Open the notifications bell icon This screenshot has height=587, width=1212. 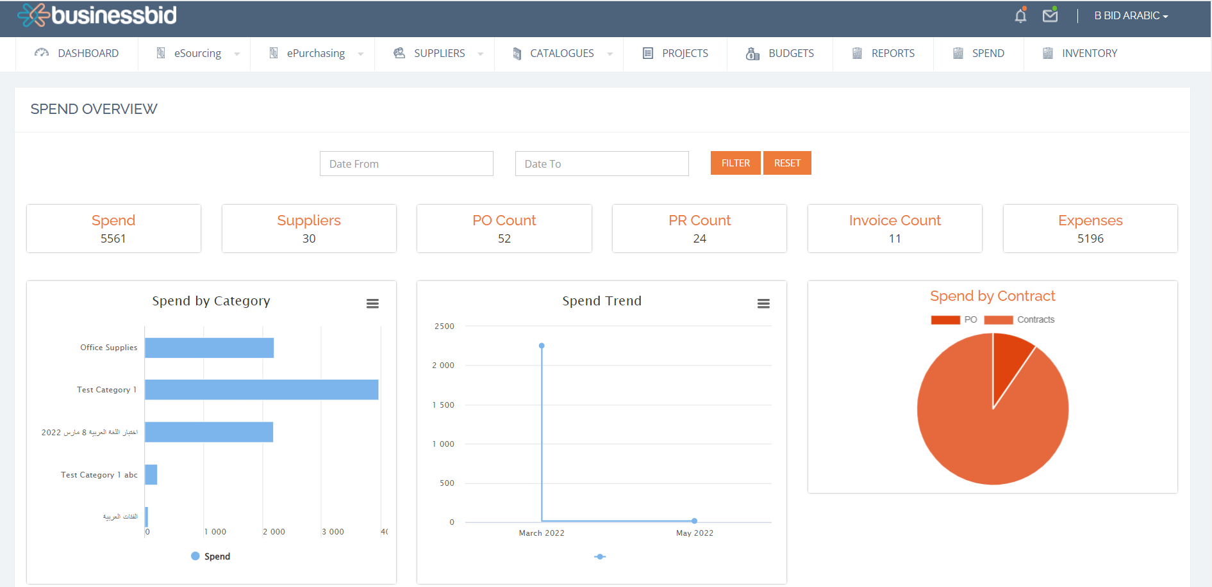[x=1020, y=15]
